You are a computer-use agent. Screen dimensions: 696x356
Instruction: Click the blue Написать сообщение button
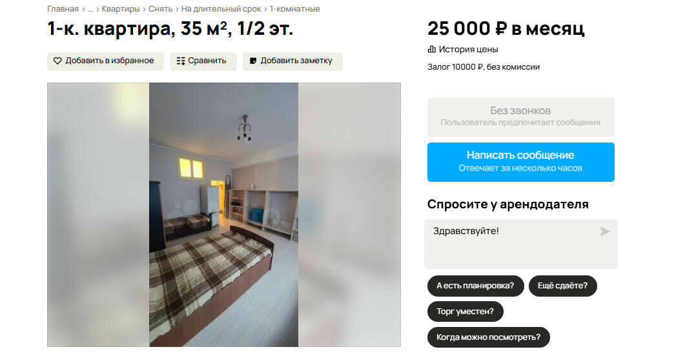point(520,163)
